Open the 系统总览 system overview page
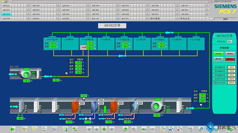The width and height of the screenshot is (238, 133). [x=184, y=19]
